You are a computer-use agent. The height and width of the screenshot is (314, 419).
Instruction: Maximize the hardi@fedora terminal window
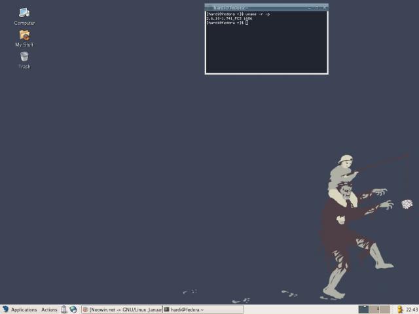[317, 8]
